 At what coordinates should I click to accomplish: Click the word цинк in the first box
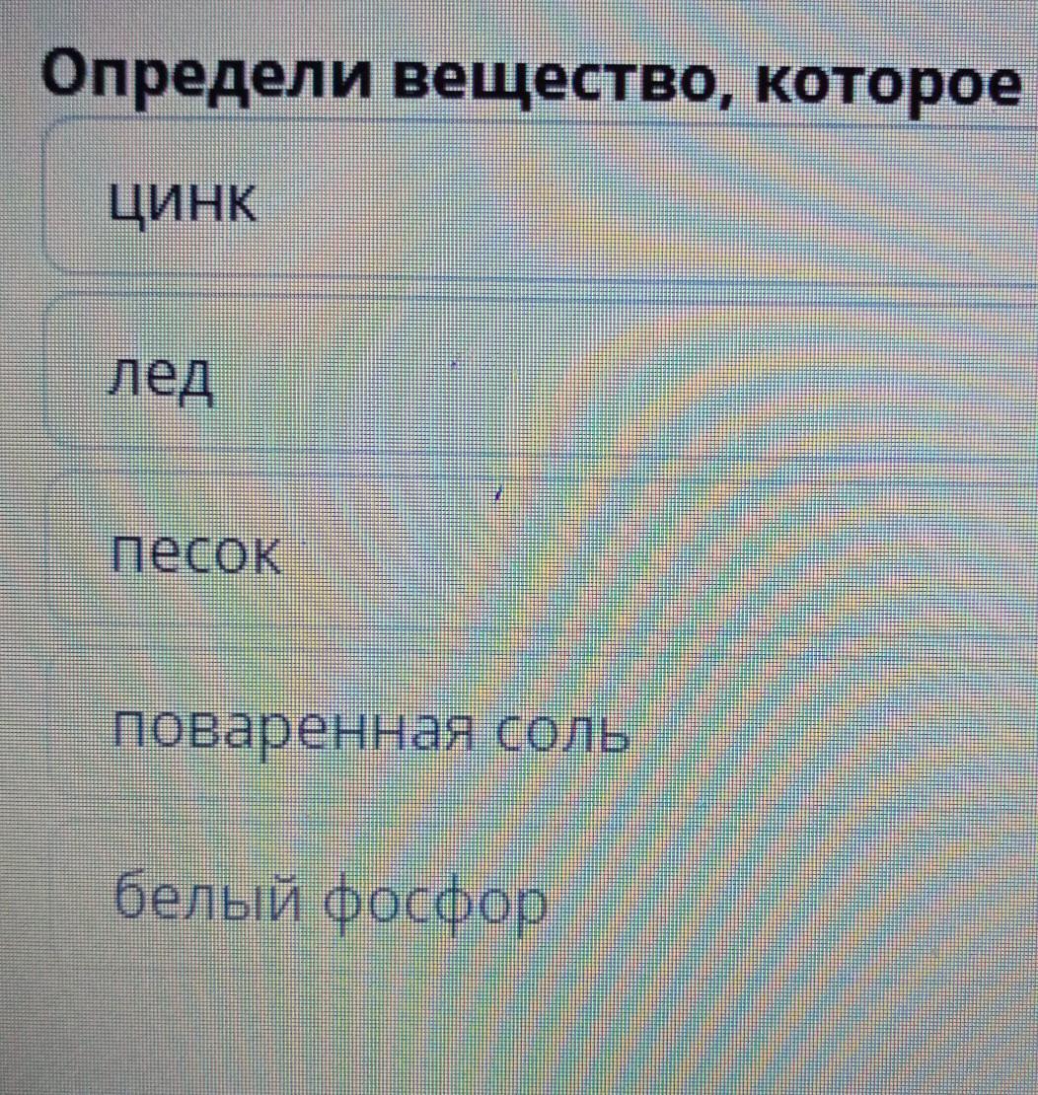183,202
